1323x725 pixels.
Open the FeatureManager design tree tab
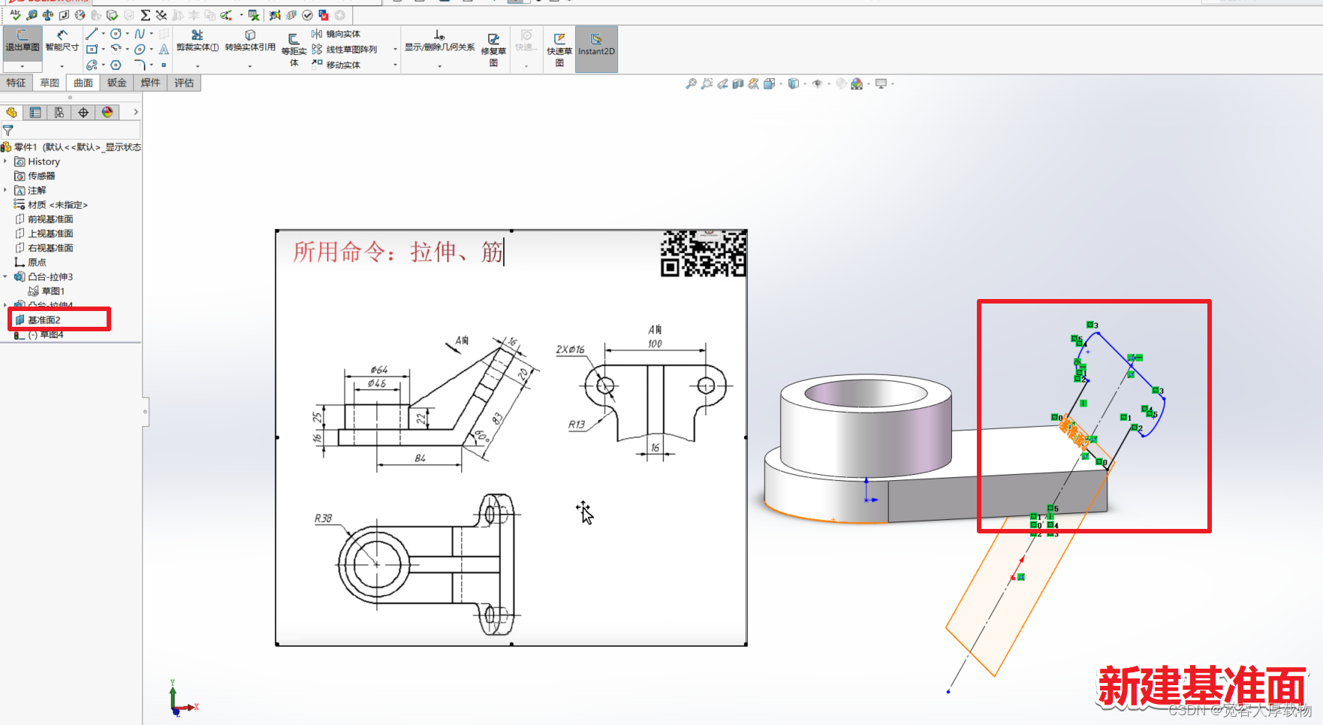[11, 113]
